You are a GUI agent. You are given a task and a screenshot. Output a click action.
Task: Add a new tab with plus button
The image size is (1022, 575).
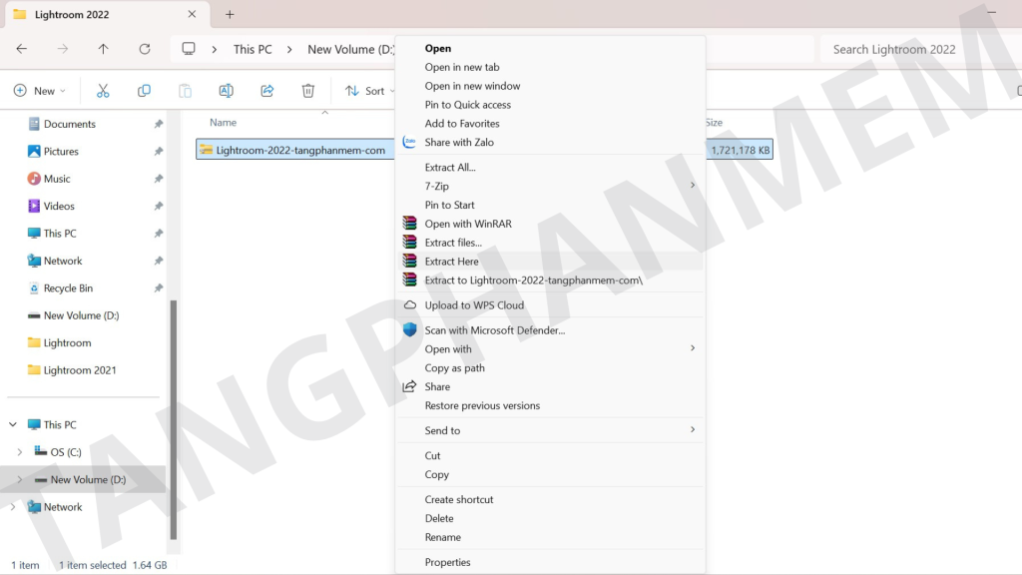coord(230,15)
